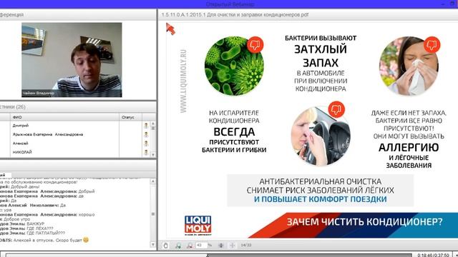The width and height of the screenshot is (458, 257).
Task: Select the hand pan tool below slide
Action: pos(165,246)
